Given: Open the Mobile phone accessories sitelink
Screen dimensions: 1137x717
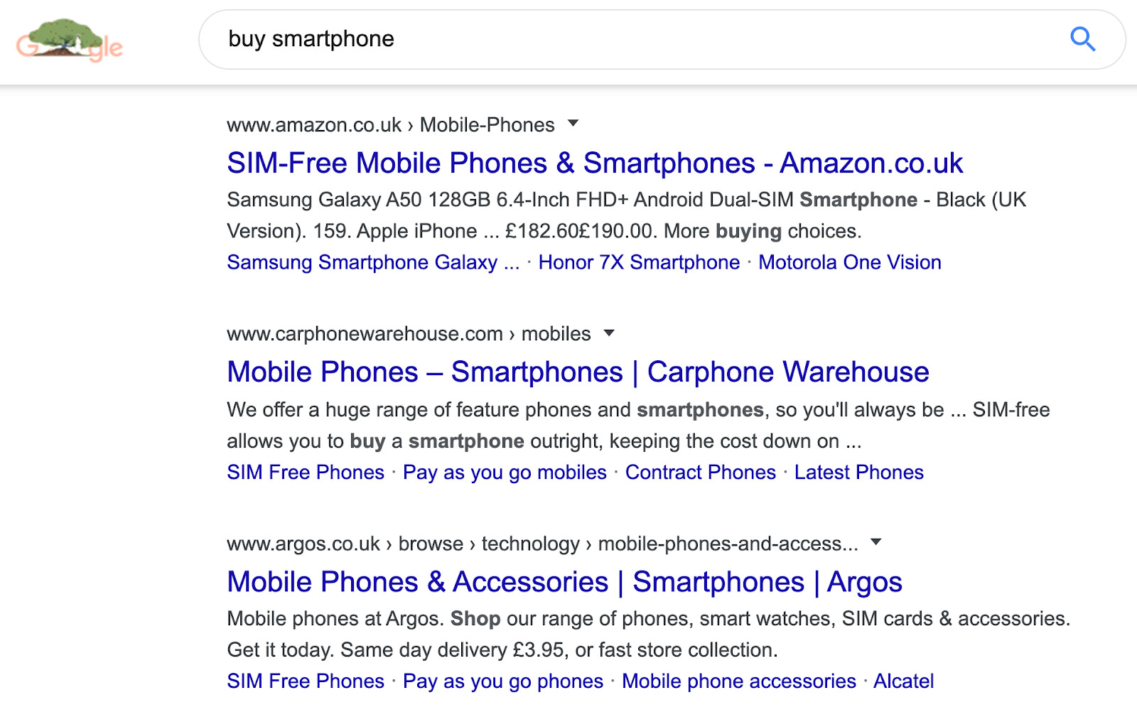Looking at the screenshot, I should click(738, 681).
